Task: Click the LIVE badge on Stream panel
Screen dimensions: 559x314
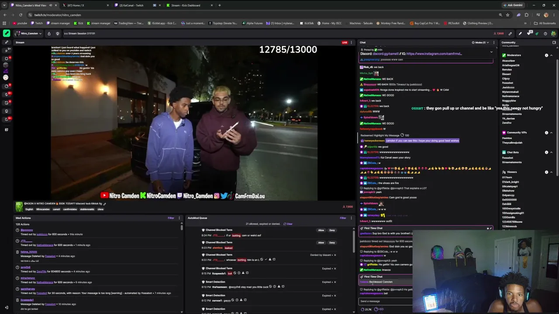Action: [x=345, y=42]
